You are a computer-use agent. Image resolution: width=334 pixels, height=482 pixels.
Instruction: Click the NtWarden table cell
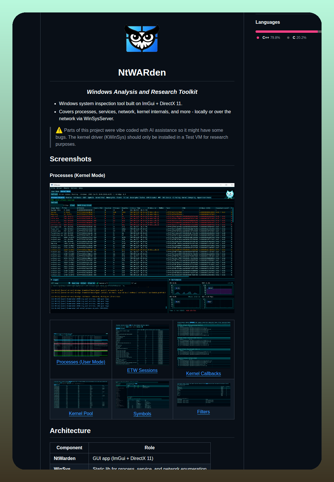point(69,458)
